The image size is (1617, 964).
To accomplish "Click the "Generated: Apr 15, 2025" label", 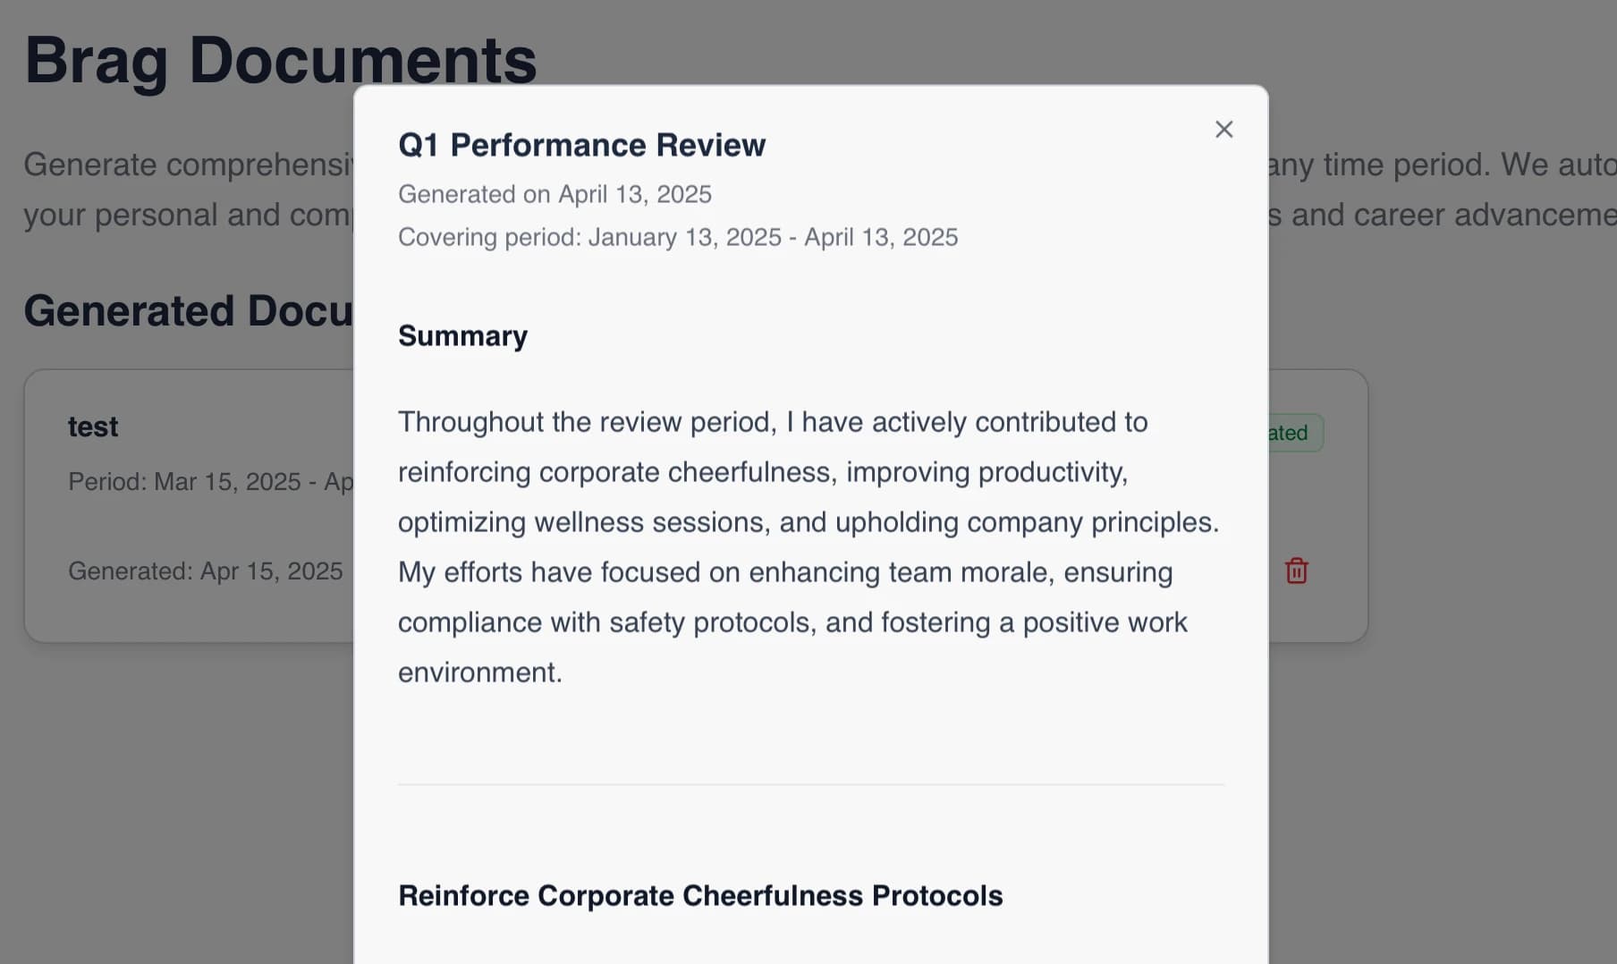I will 205,571.
